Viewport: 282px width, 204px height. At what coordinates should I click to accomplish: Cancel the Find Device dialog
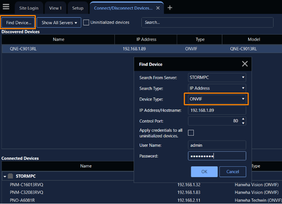tap(232, 172)
